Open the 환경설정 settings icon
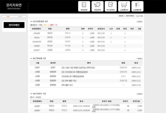The height and width of the screenshot is (113, 166). 84,6
